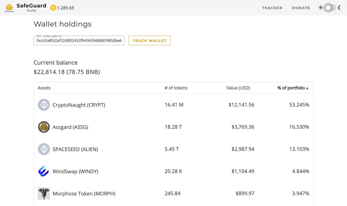This screenshot has width=347, height=206.
Task: Click the SafeGuard logo icon
Action: 9,8
